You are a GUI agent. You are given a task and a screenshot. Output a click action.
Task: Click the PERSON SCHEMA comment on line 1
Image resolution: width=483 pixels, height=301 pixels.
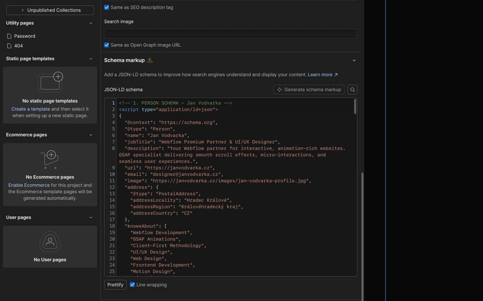[175, 103]
